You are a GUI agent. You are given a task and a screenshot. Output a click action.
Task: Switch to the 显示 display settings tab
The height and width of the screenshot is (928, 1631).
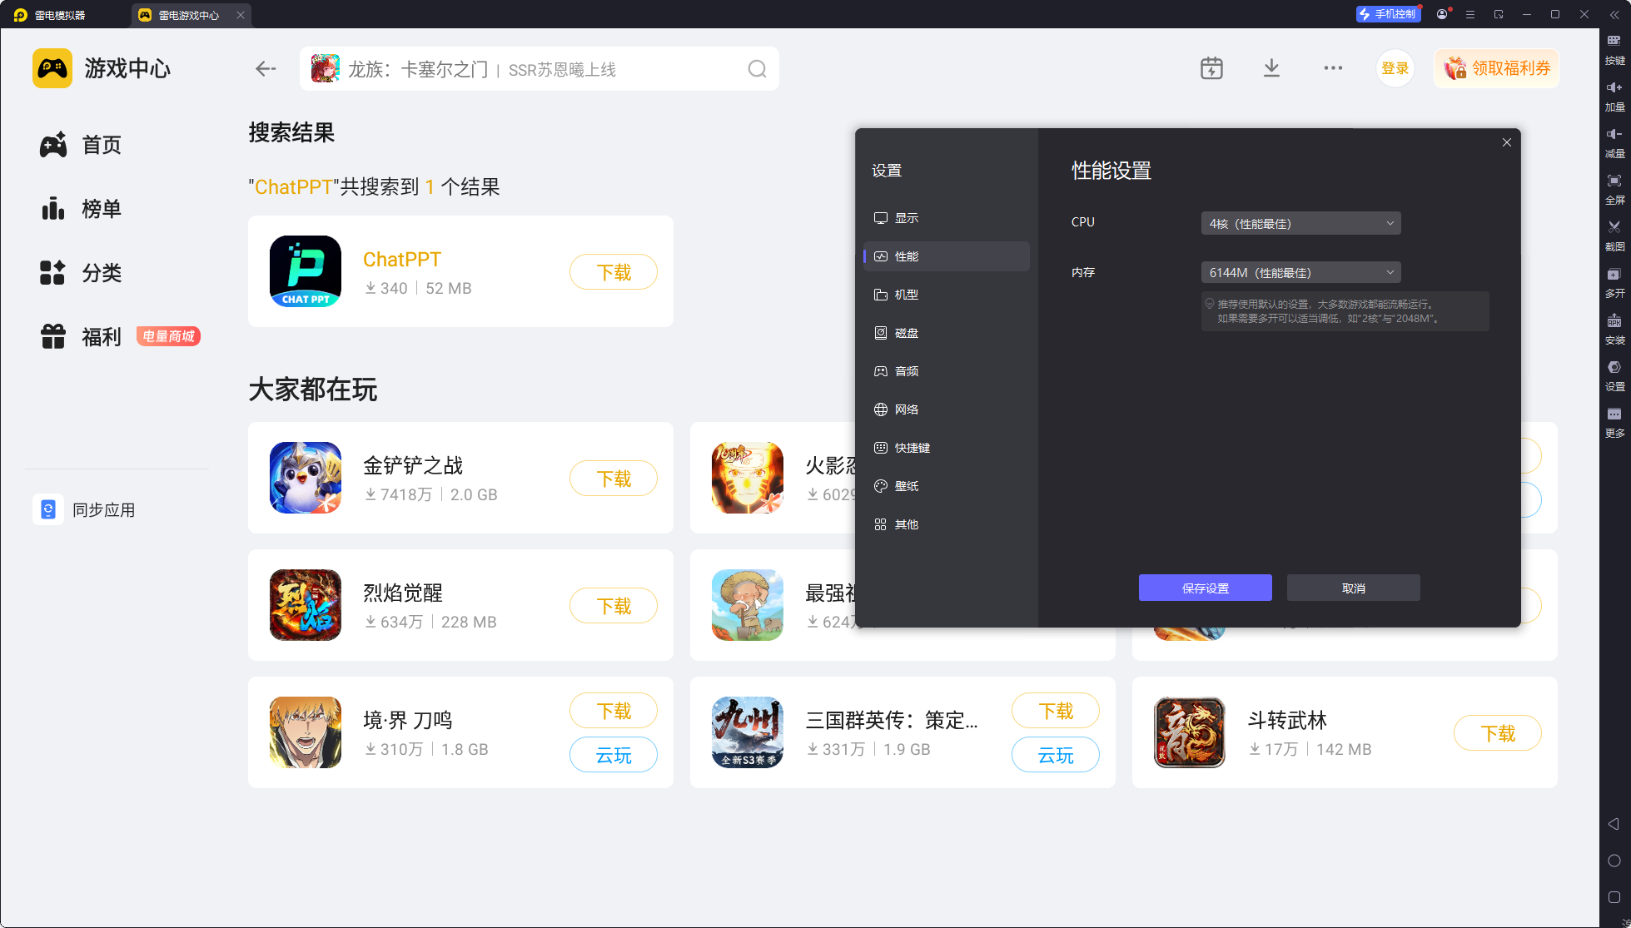(906, 218)
